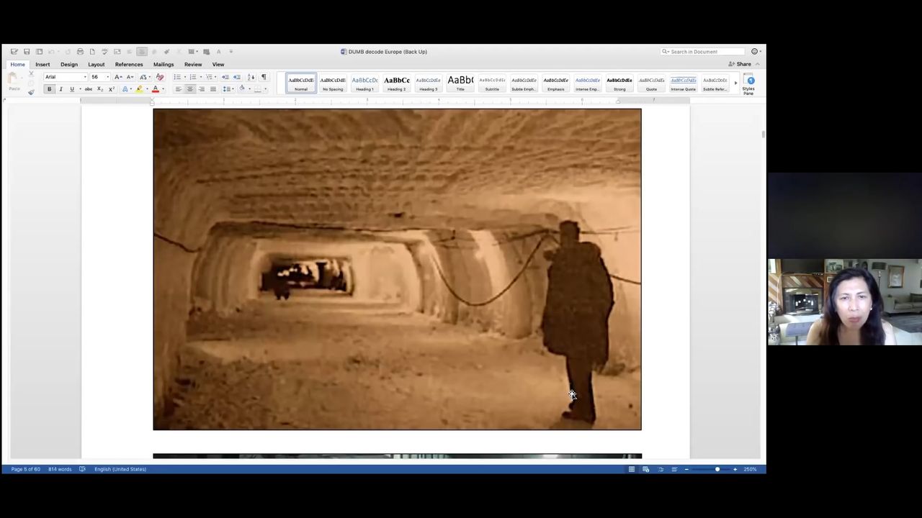Click the Clear Formatting icon
The width and height of the screenshot is (922, 518).
click(x=160, y=77)
